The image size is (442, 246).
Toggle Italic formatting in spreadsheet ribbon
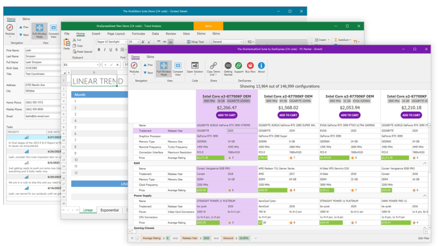(x=105, y=50)
